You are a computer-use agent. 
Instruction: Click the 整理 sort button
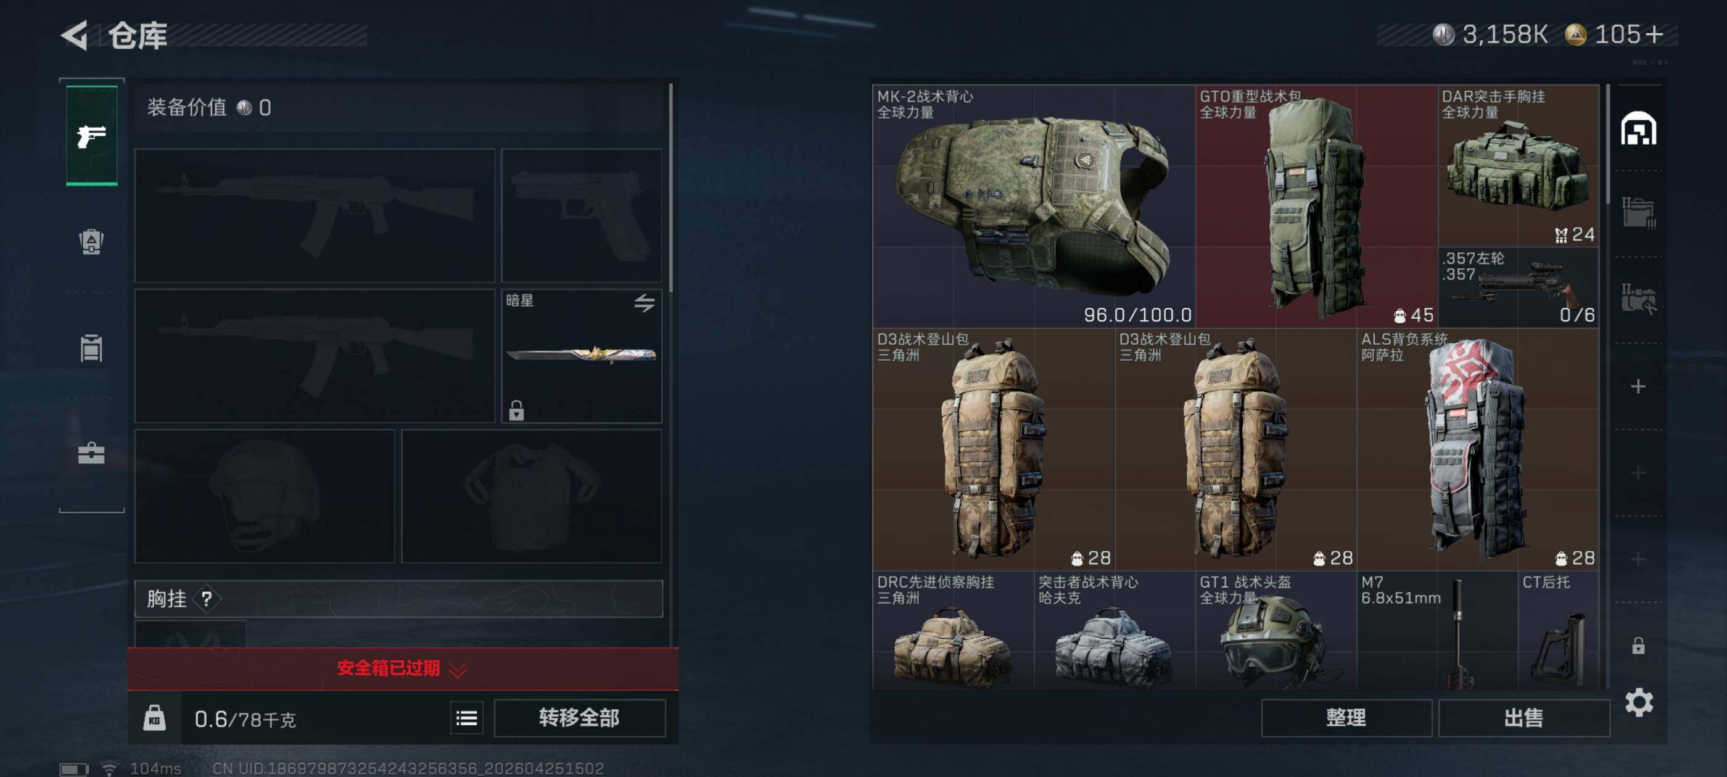pos(1346,718)
